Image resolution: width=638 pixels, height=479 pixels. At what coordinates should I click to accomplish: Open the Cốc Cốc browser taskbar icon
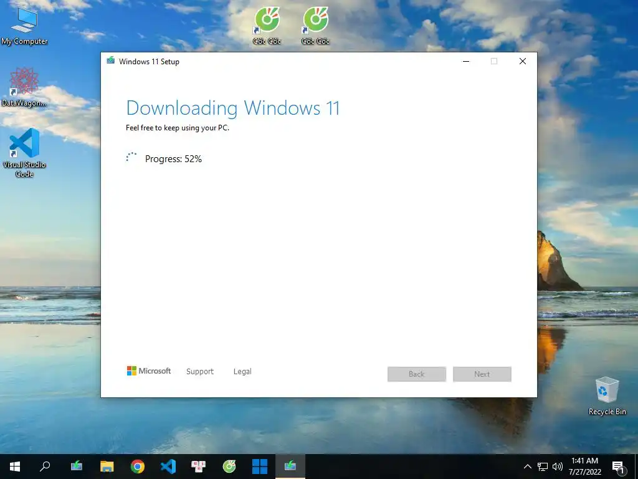[229, 467]
